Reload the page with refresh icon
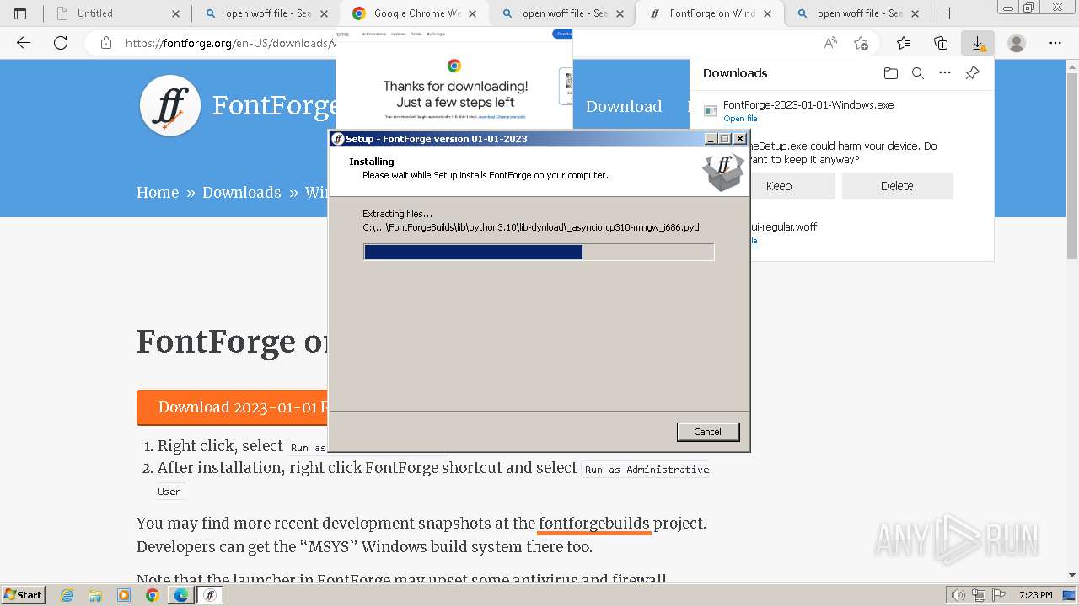The image size is (1079, 606). tap(61, 43)
